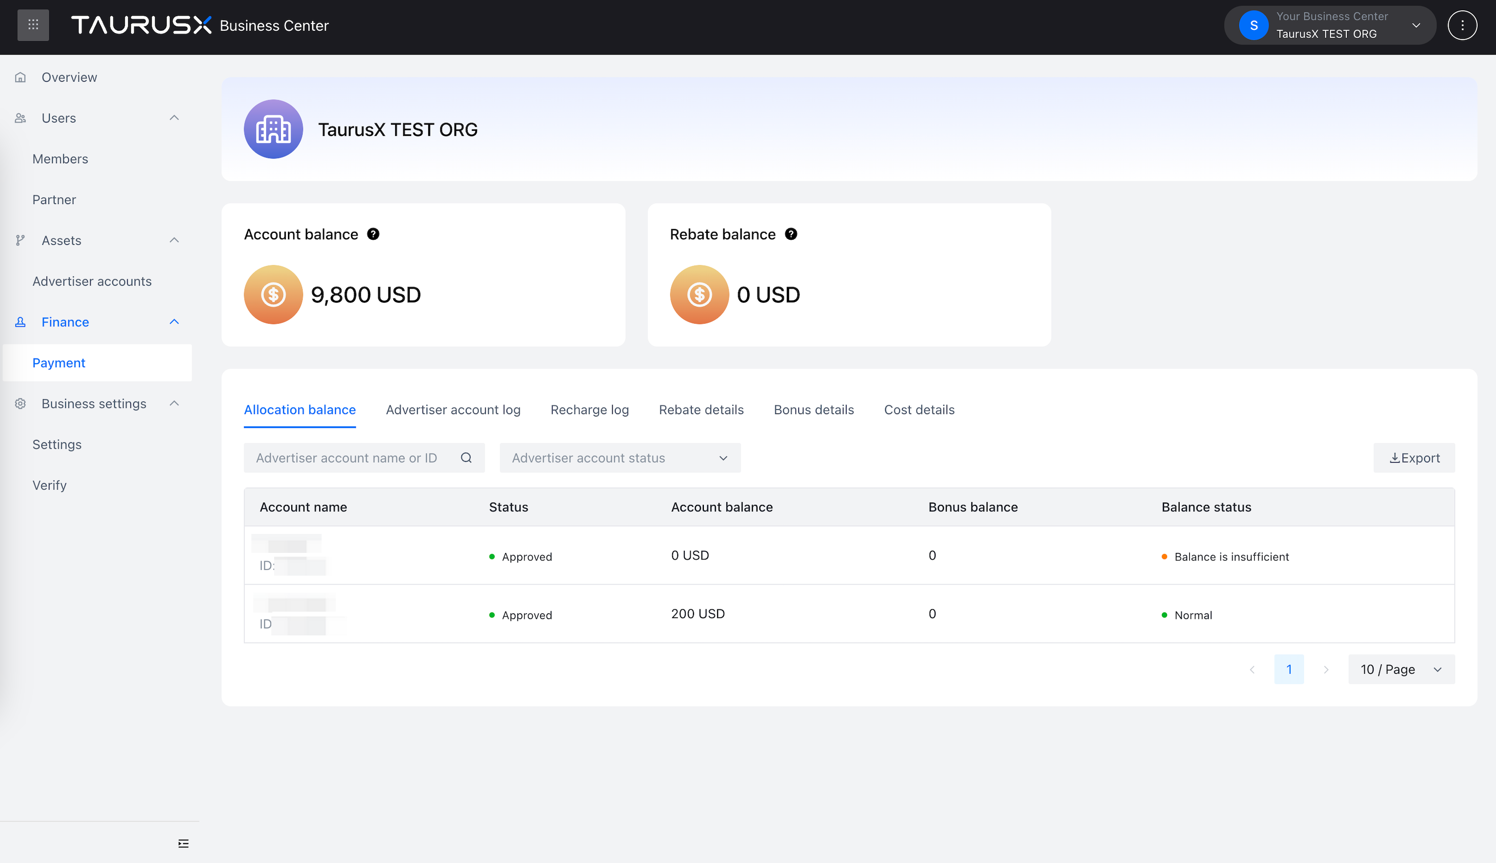Go to previous page arrow
This screenshot has width=1496, height=863.
pos(1252,669)
